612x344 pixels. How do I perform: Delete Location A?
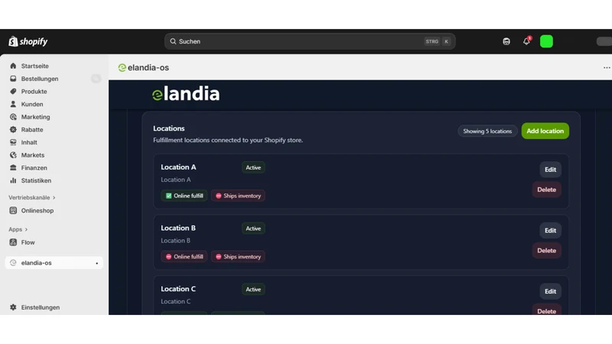point(546,190)
